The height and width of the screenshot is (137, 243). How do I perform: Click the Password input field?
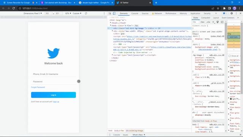[54, 81]
